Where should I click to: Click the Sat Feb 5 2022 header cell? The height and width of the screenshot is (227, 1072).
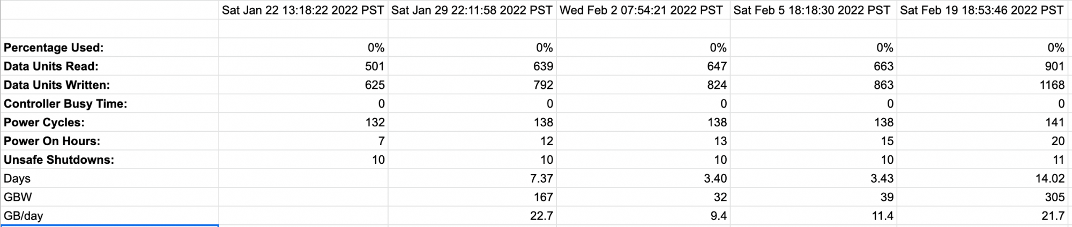[814, 10]
